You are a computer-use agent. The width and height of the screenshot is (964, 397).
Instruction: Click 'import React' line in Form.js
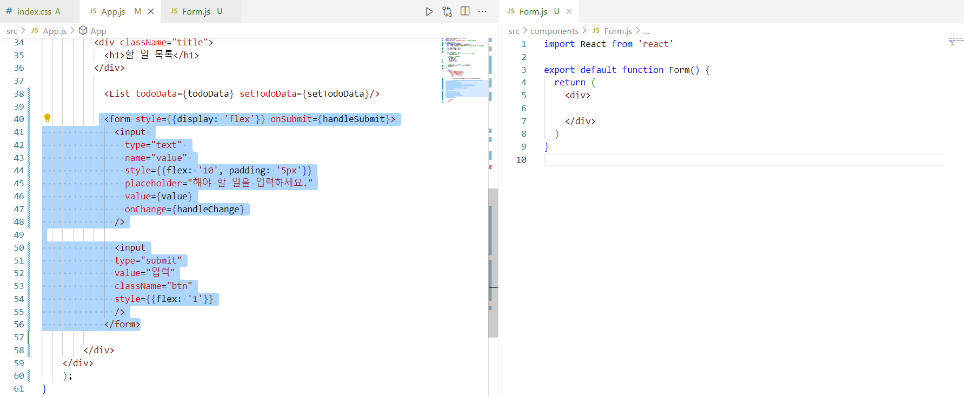[x=609, y=44]
